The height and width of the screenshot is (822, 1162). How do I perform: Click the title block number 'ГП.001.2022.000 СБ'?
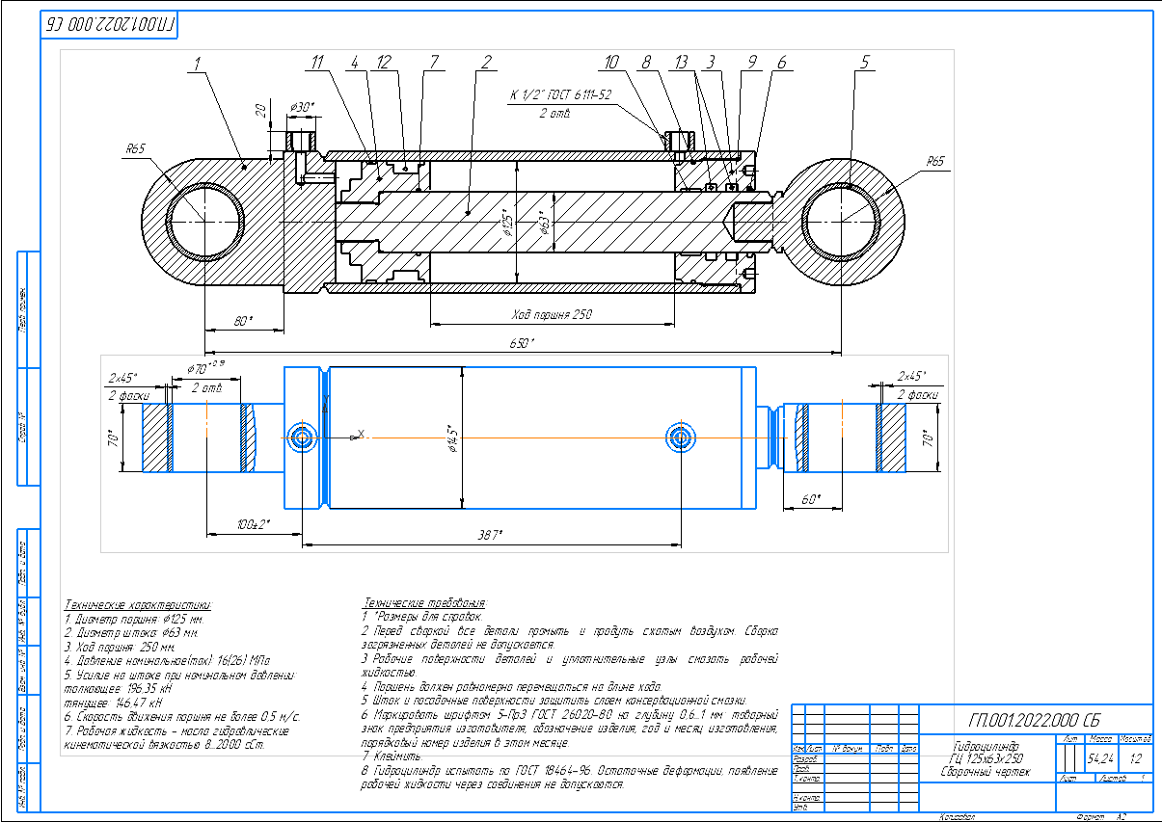tap(1037, 719)
